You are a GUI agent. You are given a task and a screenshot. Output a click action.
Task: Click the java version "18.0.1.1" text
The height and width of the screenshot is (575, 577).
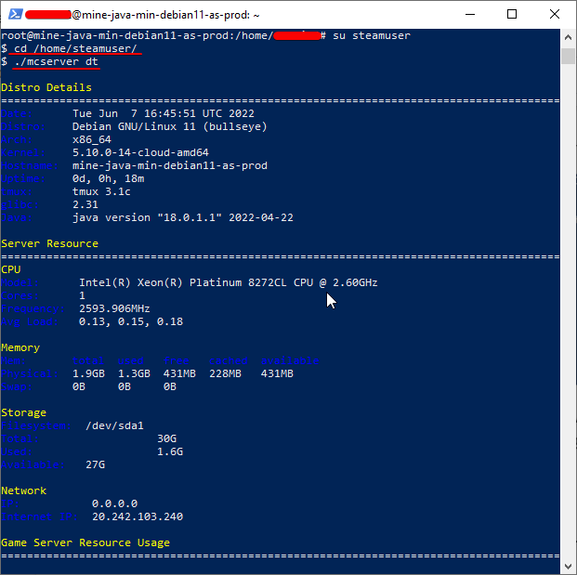pyautogui.click(x=183, y=217)
